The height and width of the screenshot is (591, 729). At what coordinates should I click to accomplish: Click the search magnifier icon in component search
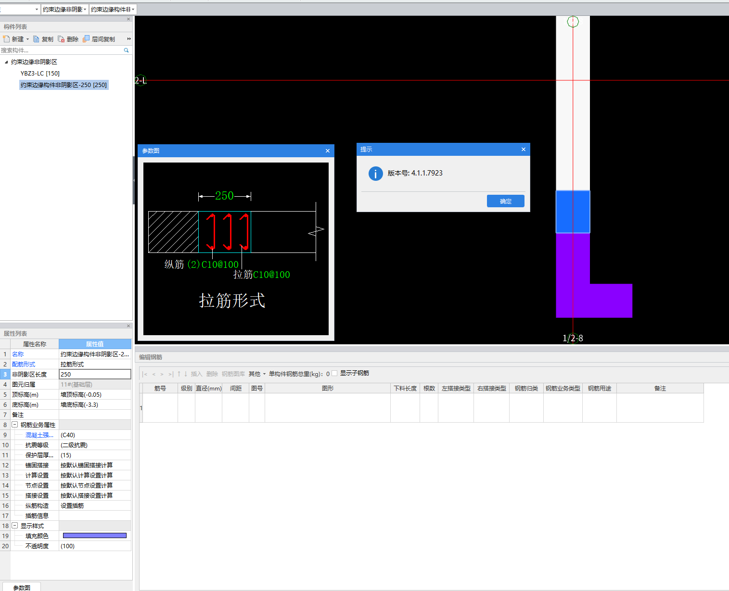coord(127,50)
